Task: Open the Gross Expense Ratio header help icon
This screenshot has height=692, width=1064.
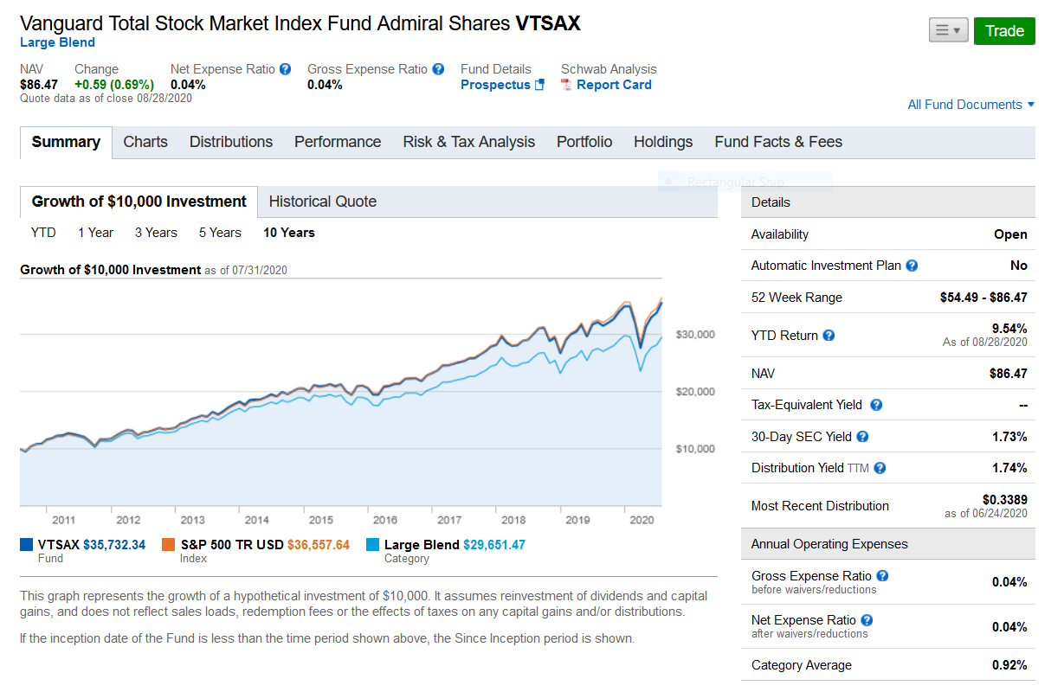Action: pos(438,69)
